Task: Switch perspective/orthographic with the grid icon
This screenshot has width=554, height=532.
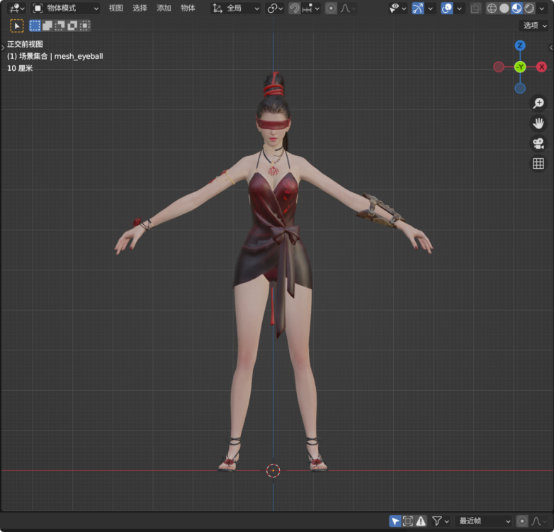Action: click(538, 164)
